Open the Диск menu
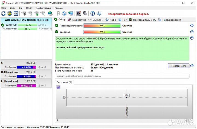Image resolution: width=197 pixels, height=129 pixels. pos(12,8)
